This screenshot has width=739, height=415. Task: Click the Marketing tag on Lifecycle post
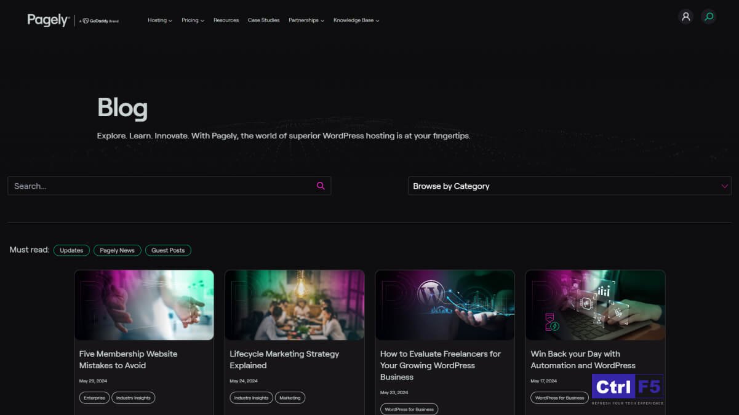click(x=290, y=398)
